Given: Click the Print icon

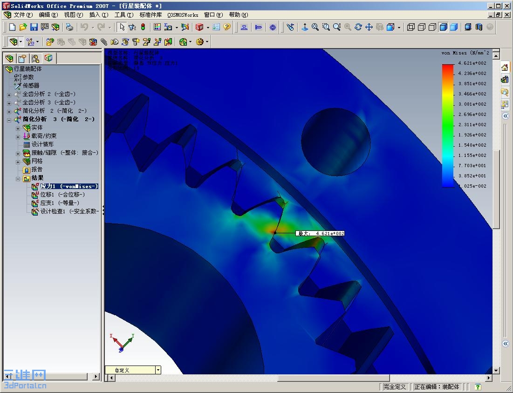Looking at the screenshot, I should coord(69,27).
